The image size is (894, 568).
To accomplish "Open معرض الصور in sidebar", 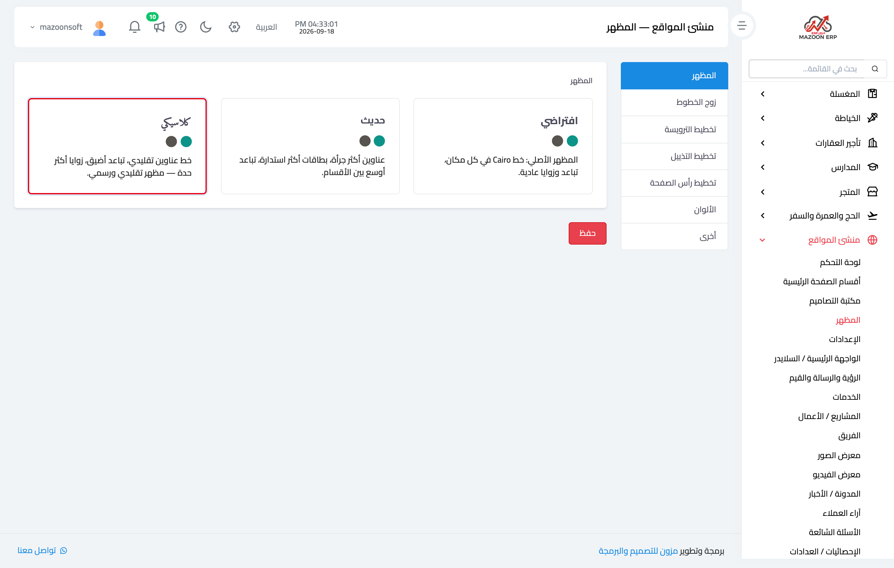I will [x=839, y=456].
